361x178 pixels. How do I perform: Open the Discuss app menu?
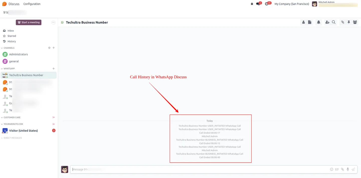click(14, 4)
